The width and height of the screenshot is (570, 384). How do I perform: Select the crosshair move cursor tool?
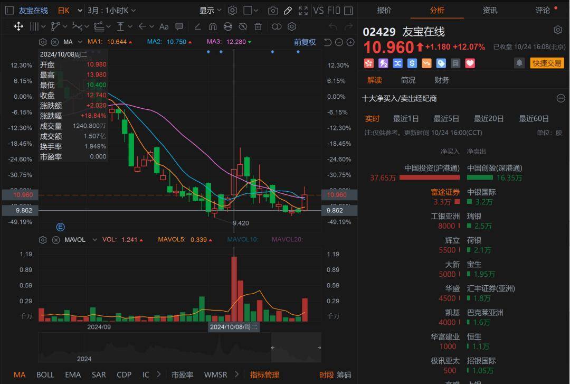tap(18, 26)
